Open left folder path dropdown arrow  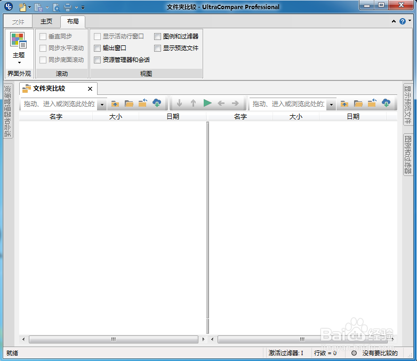[x=102, y=105]
